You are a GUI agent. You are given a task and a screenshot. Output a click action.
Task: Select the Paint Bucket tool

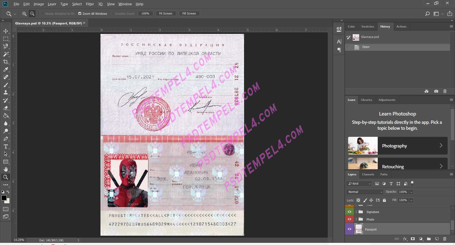[x=6, y=116]
